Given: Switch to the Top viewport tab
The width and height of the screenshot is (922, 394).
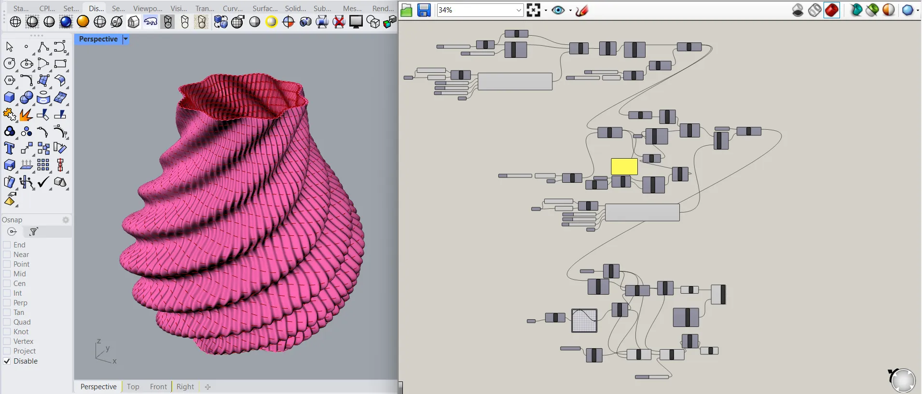Looking at the screenshot, I should [133, 387].
